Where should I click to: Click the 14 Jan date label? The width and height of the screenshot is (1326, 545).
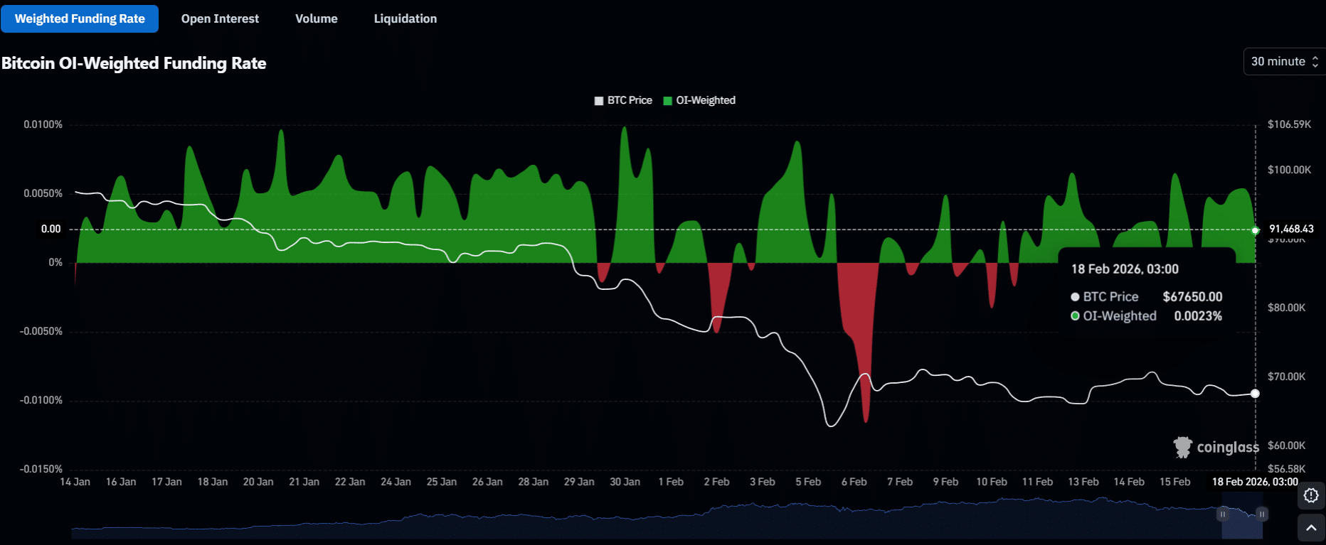click(75, 482)
